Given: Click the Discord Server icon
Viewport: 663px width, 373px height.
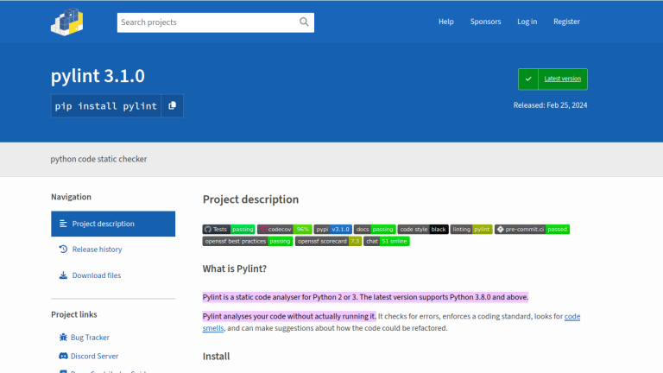Looking at the screenshot, I should pyautogui.click(x=63, y=356).
